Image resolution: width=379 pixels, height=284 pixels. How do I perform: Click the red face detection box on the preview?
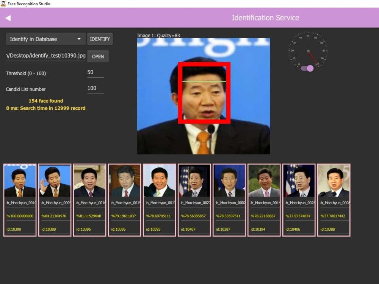tap(204, 94)
